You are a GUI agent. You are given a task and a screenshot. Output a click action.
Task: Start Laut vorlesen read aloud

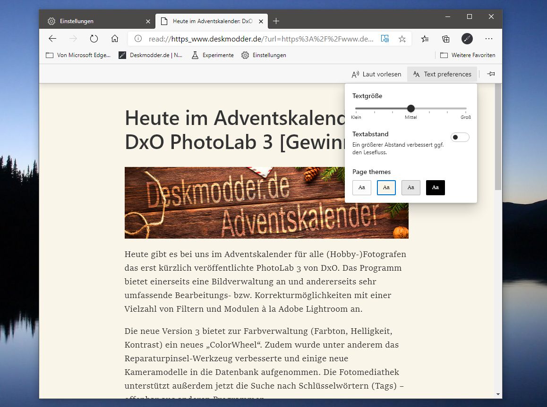376,74
